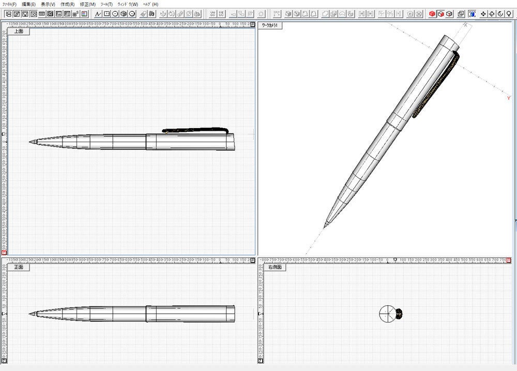Toggle the blue highlighted view mode icon
517x371 pixels.
tap(472, 13)
